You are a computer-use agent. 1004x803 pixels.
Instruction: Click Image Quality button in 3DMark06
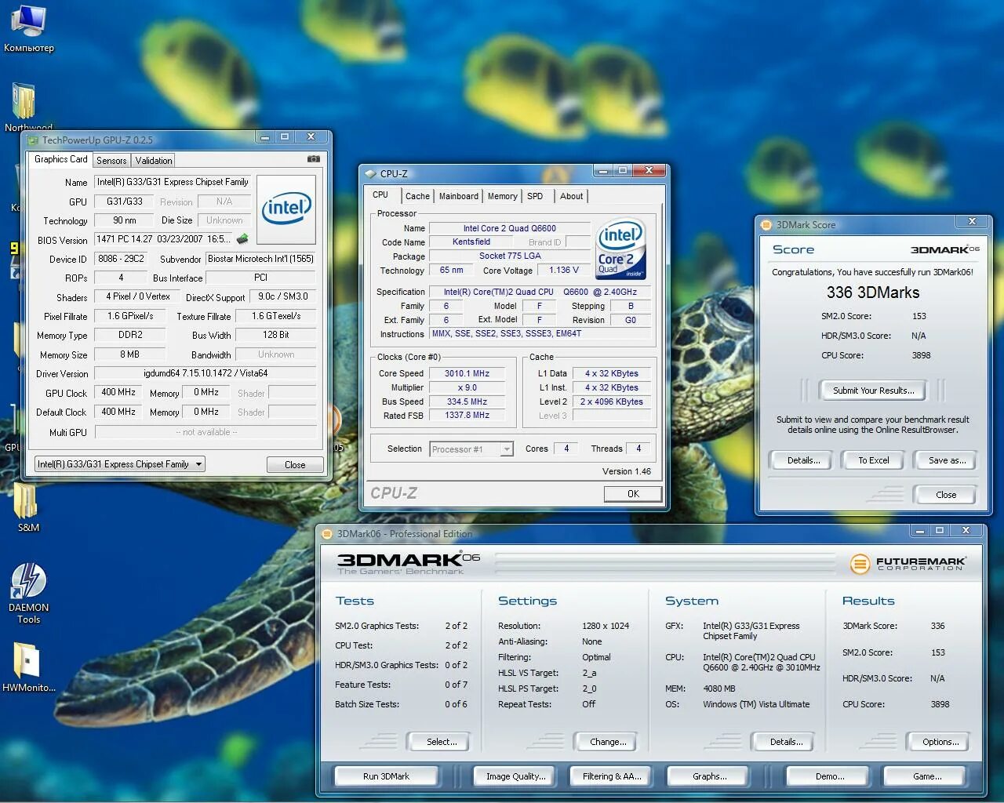click(515, 776)
